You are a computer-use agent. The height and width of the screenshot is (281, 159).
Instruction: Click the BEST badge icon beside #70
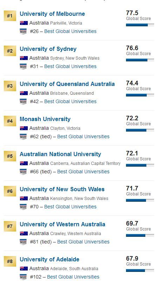(23, 207)
